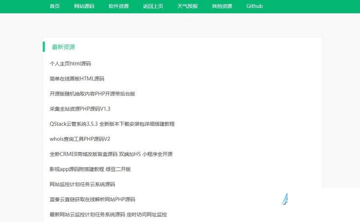Open 采集全站资源PHP源码V1.3 link
The height and width of the screenshot is (222, 360).
click(x=80, y=109)
